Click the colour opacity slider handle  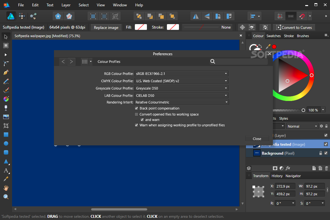(x=303, y=110)
